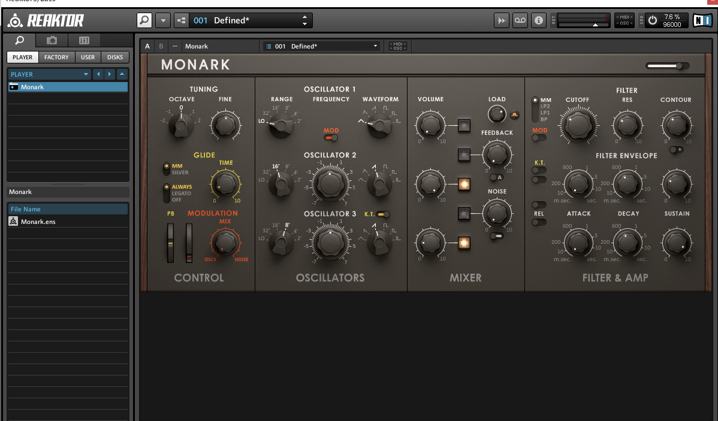Click the Glide TIME knob

(225, 184)
